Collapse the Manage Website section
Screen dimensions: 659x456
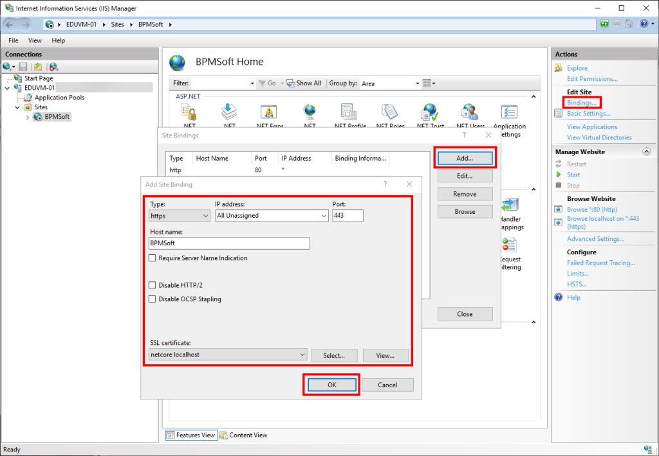coord(646,152)
